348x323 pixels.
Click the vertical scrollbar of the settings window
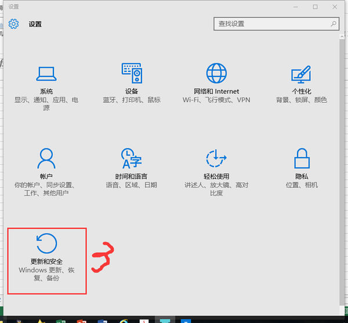(342, 172)
